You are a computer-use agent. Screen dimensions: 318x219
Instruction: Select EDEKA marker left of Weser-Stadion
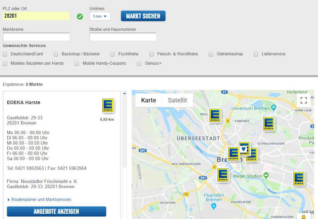223,175
